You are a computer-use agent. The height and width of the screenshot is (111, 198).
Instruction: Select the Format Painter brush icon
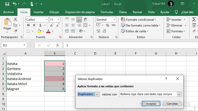point(15,31)
